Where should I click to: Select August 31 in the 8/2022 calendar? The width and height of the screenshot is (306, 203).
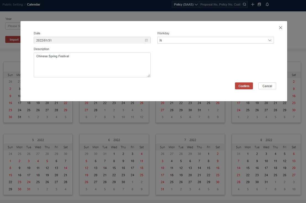[x=266, y=182]
